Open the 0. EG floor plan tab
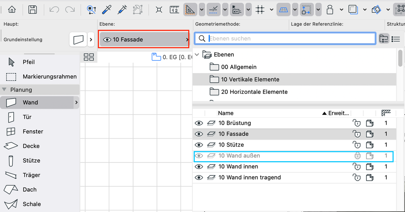The height and width of the screenshot is (212, 405). tap(172, 57)
